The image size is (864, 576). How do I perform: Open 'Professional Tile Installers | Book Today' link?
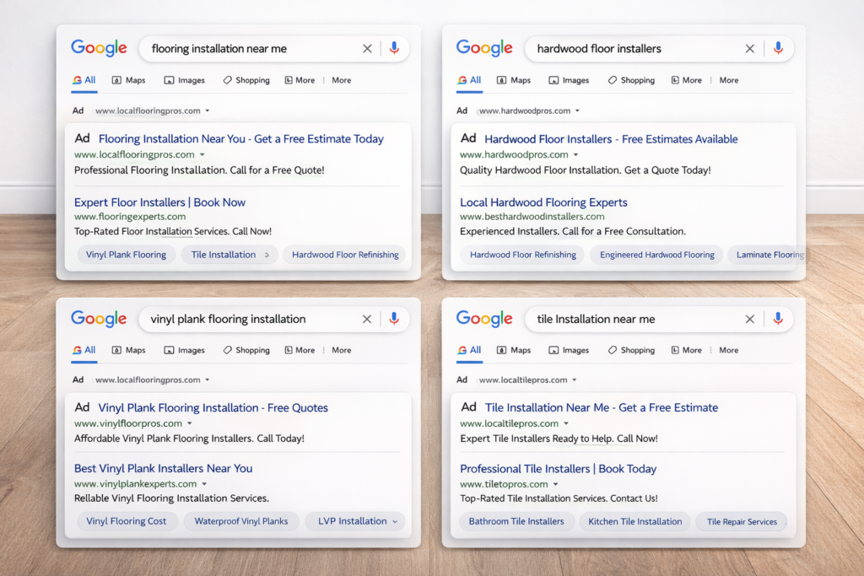(x=559, y=469)
